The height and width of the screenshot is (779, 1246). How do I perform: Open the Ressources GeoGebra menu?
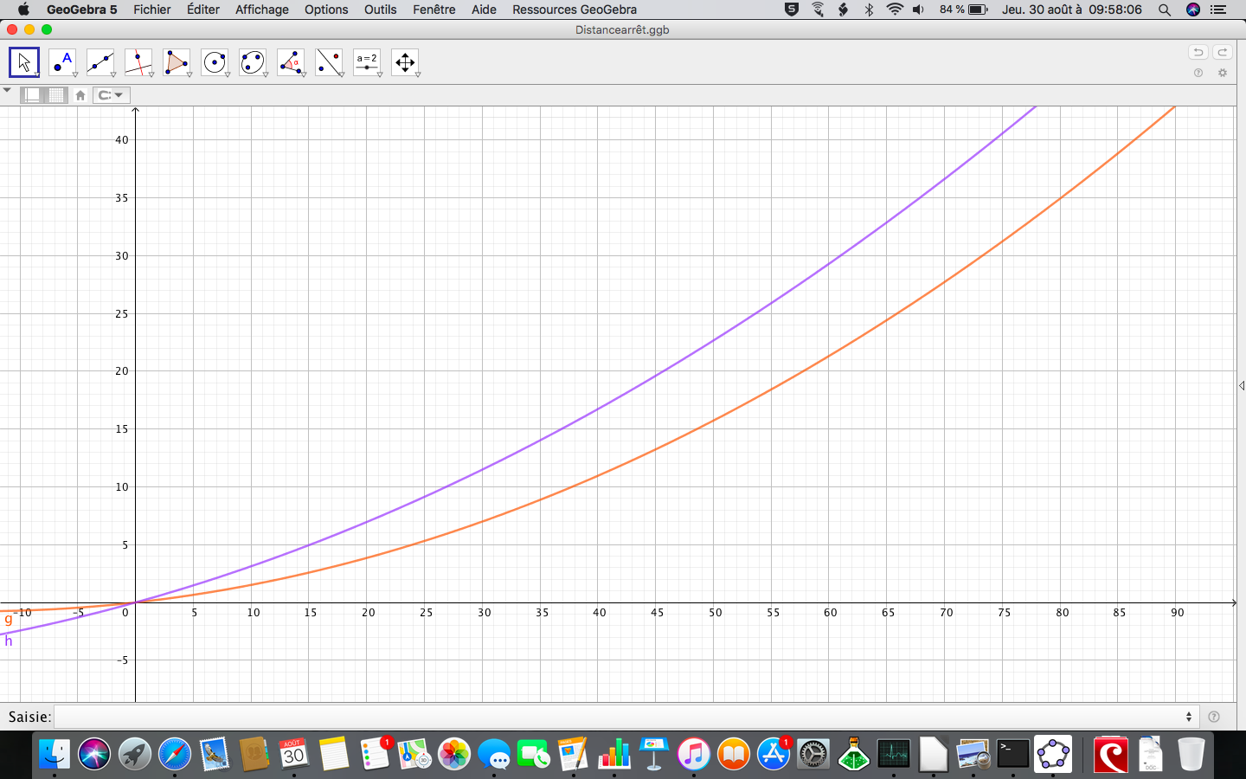pos(575,10)
